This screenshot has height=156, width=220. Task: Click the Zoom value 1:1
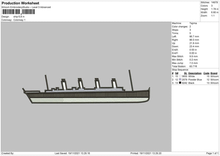pyautogui.click(x=213, y=15)
